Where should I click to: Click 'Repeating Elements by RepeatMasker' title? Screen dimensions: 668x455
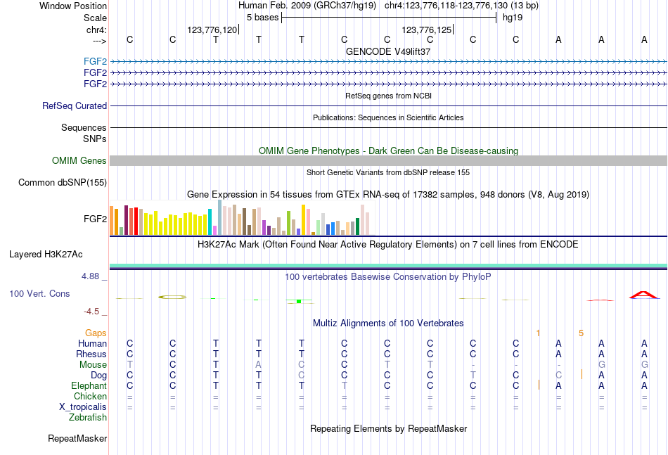point(388,428)
